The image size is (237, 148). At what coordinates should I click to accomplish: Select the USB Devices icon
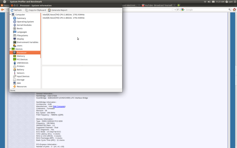click(x=15, y=63)
